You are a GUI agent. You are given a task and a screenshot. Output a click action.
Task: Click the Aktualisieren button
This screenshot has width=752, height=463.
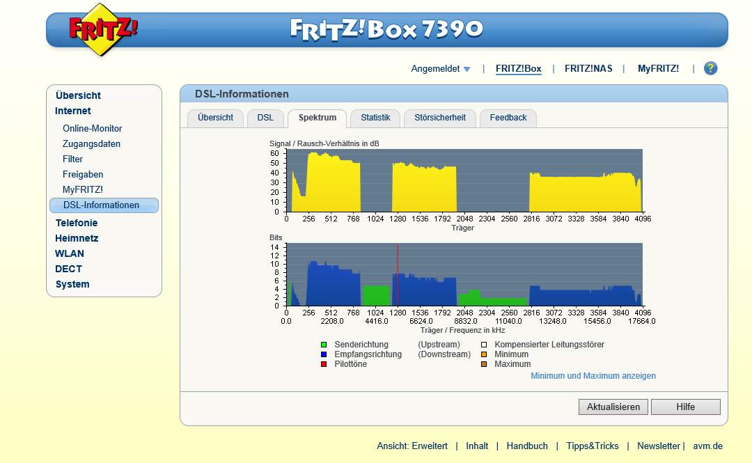(x=613, y=407)
